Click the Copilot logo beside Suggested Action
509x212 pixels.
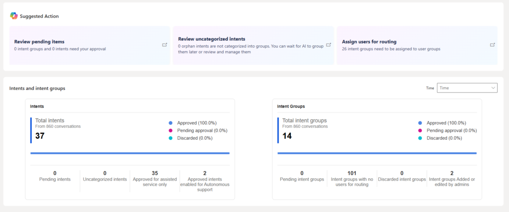pyautogui.click(x=13, y=15)
